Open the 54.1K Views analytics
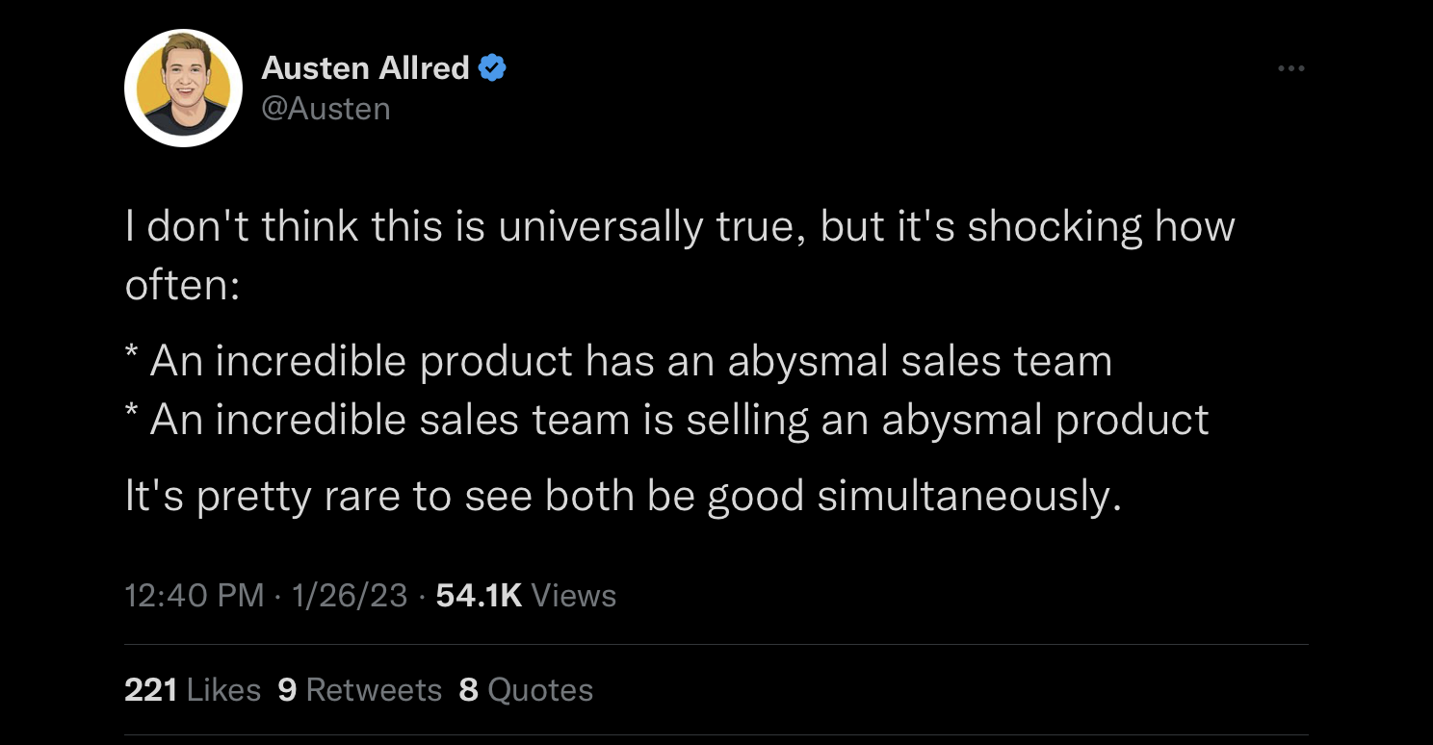Screen dimensions: 1433x745 526,596
